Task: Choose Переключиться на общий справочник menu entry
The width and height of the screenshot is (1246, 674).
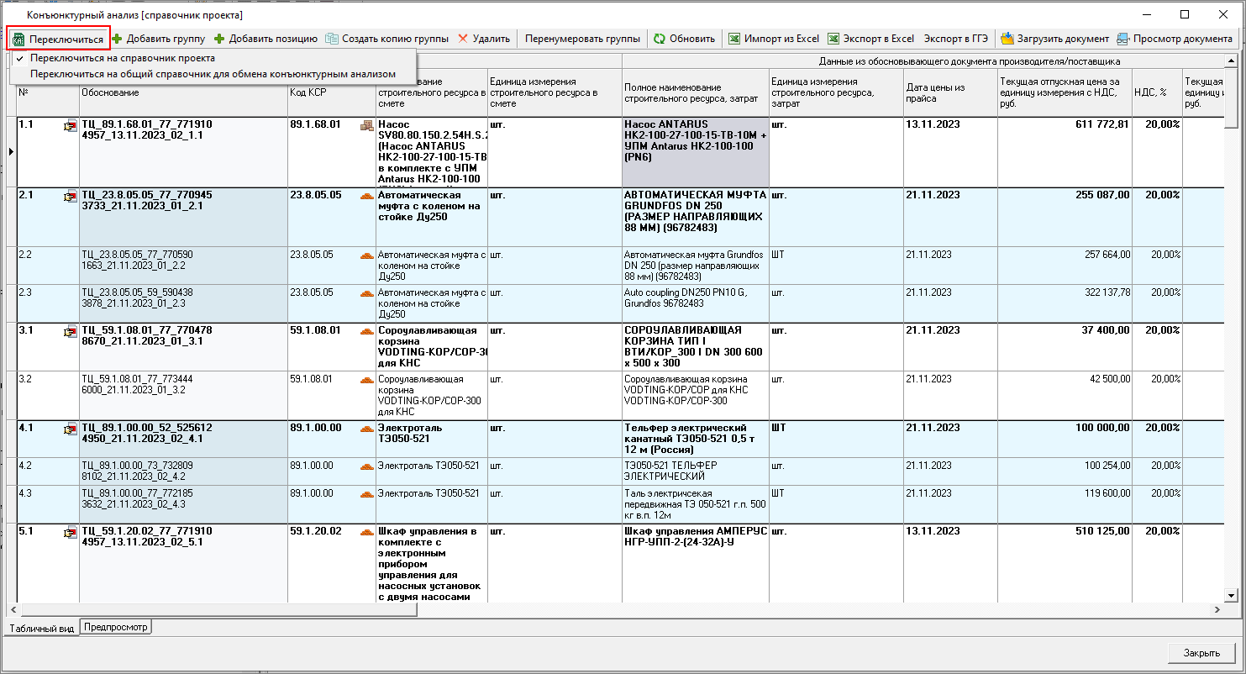Action: point(213,74)
